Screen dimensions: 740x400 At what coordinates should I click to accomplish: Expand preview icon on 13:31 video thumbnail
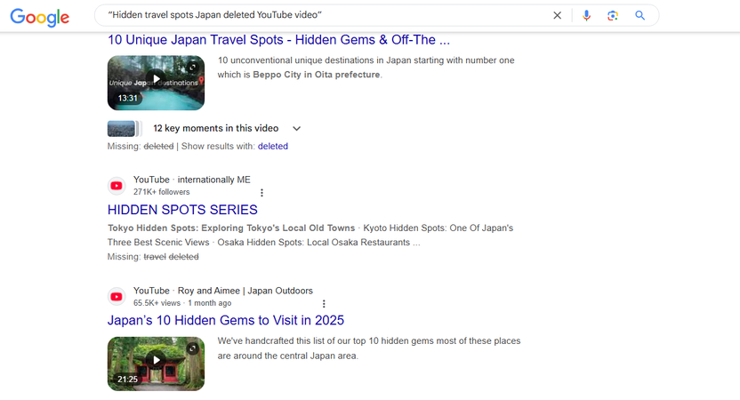[x=192, y=68]
